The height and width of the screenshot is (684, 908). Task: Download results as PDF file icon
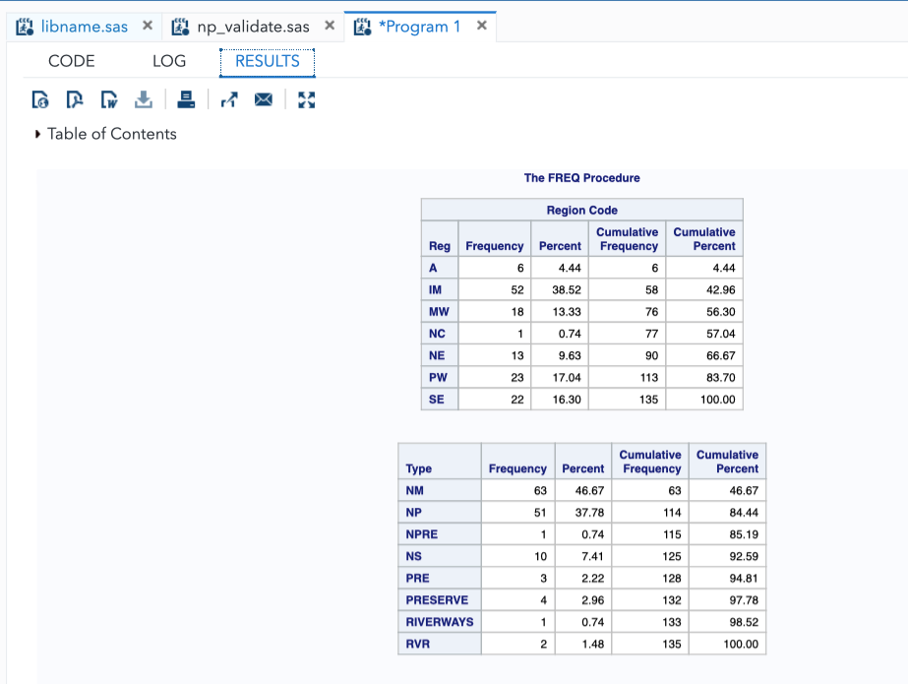(74, 98)
